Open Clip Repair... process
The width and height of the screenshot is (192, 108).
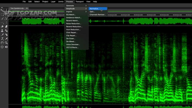click(77, 36)
